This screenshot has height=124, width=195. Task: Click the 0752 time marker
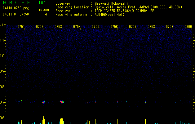[x=40, y=27]
